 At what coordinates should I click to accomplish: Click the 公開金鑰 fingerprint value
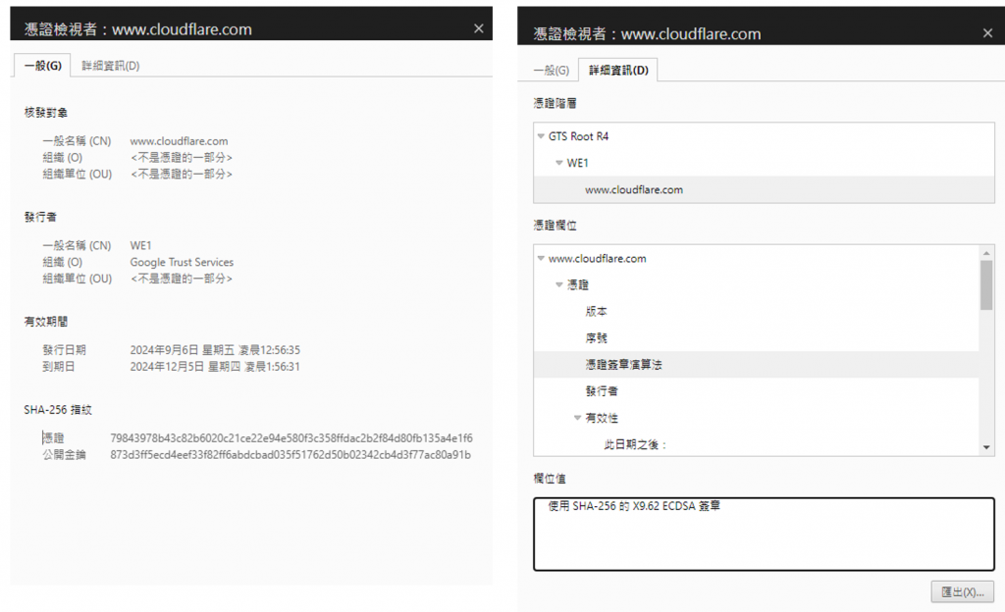[x=291, y=455]
